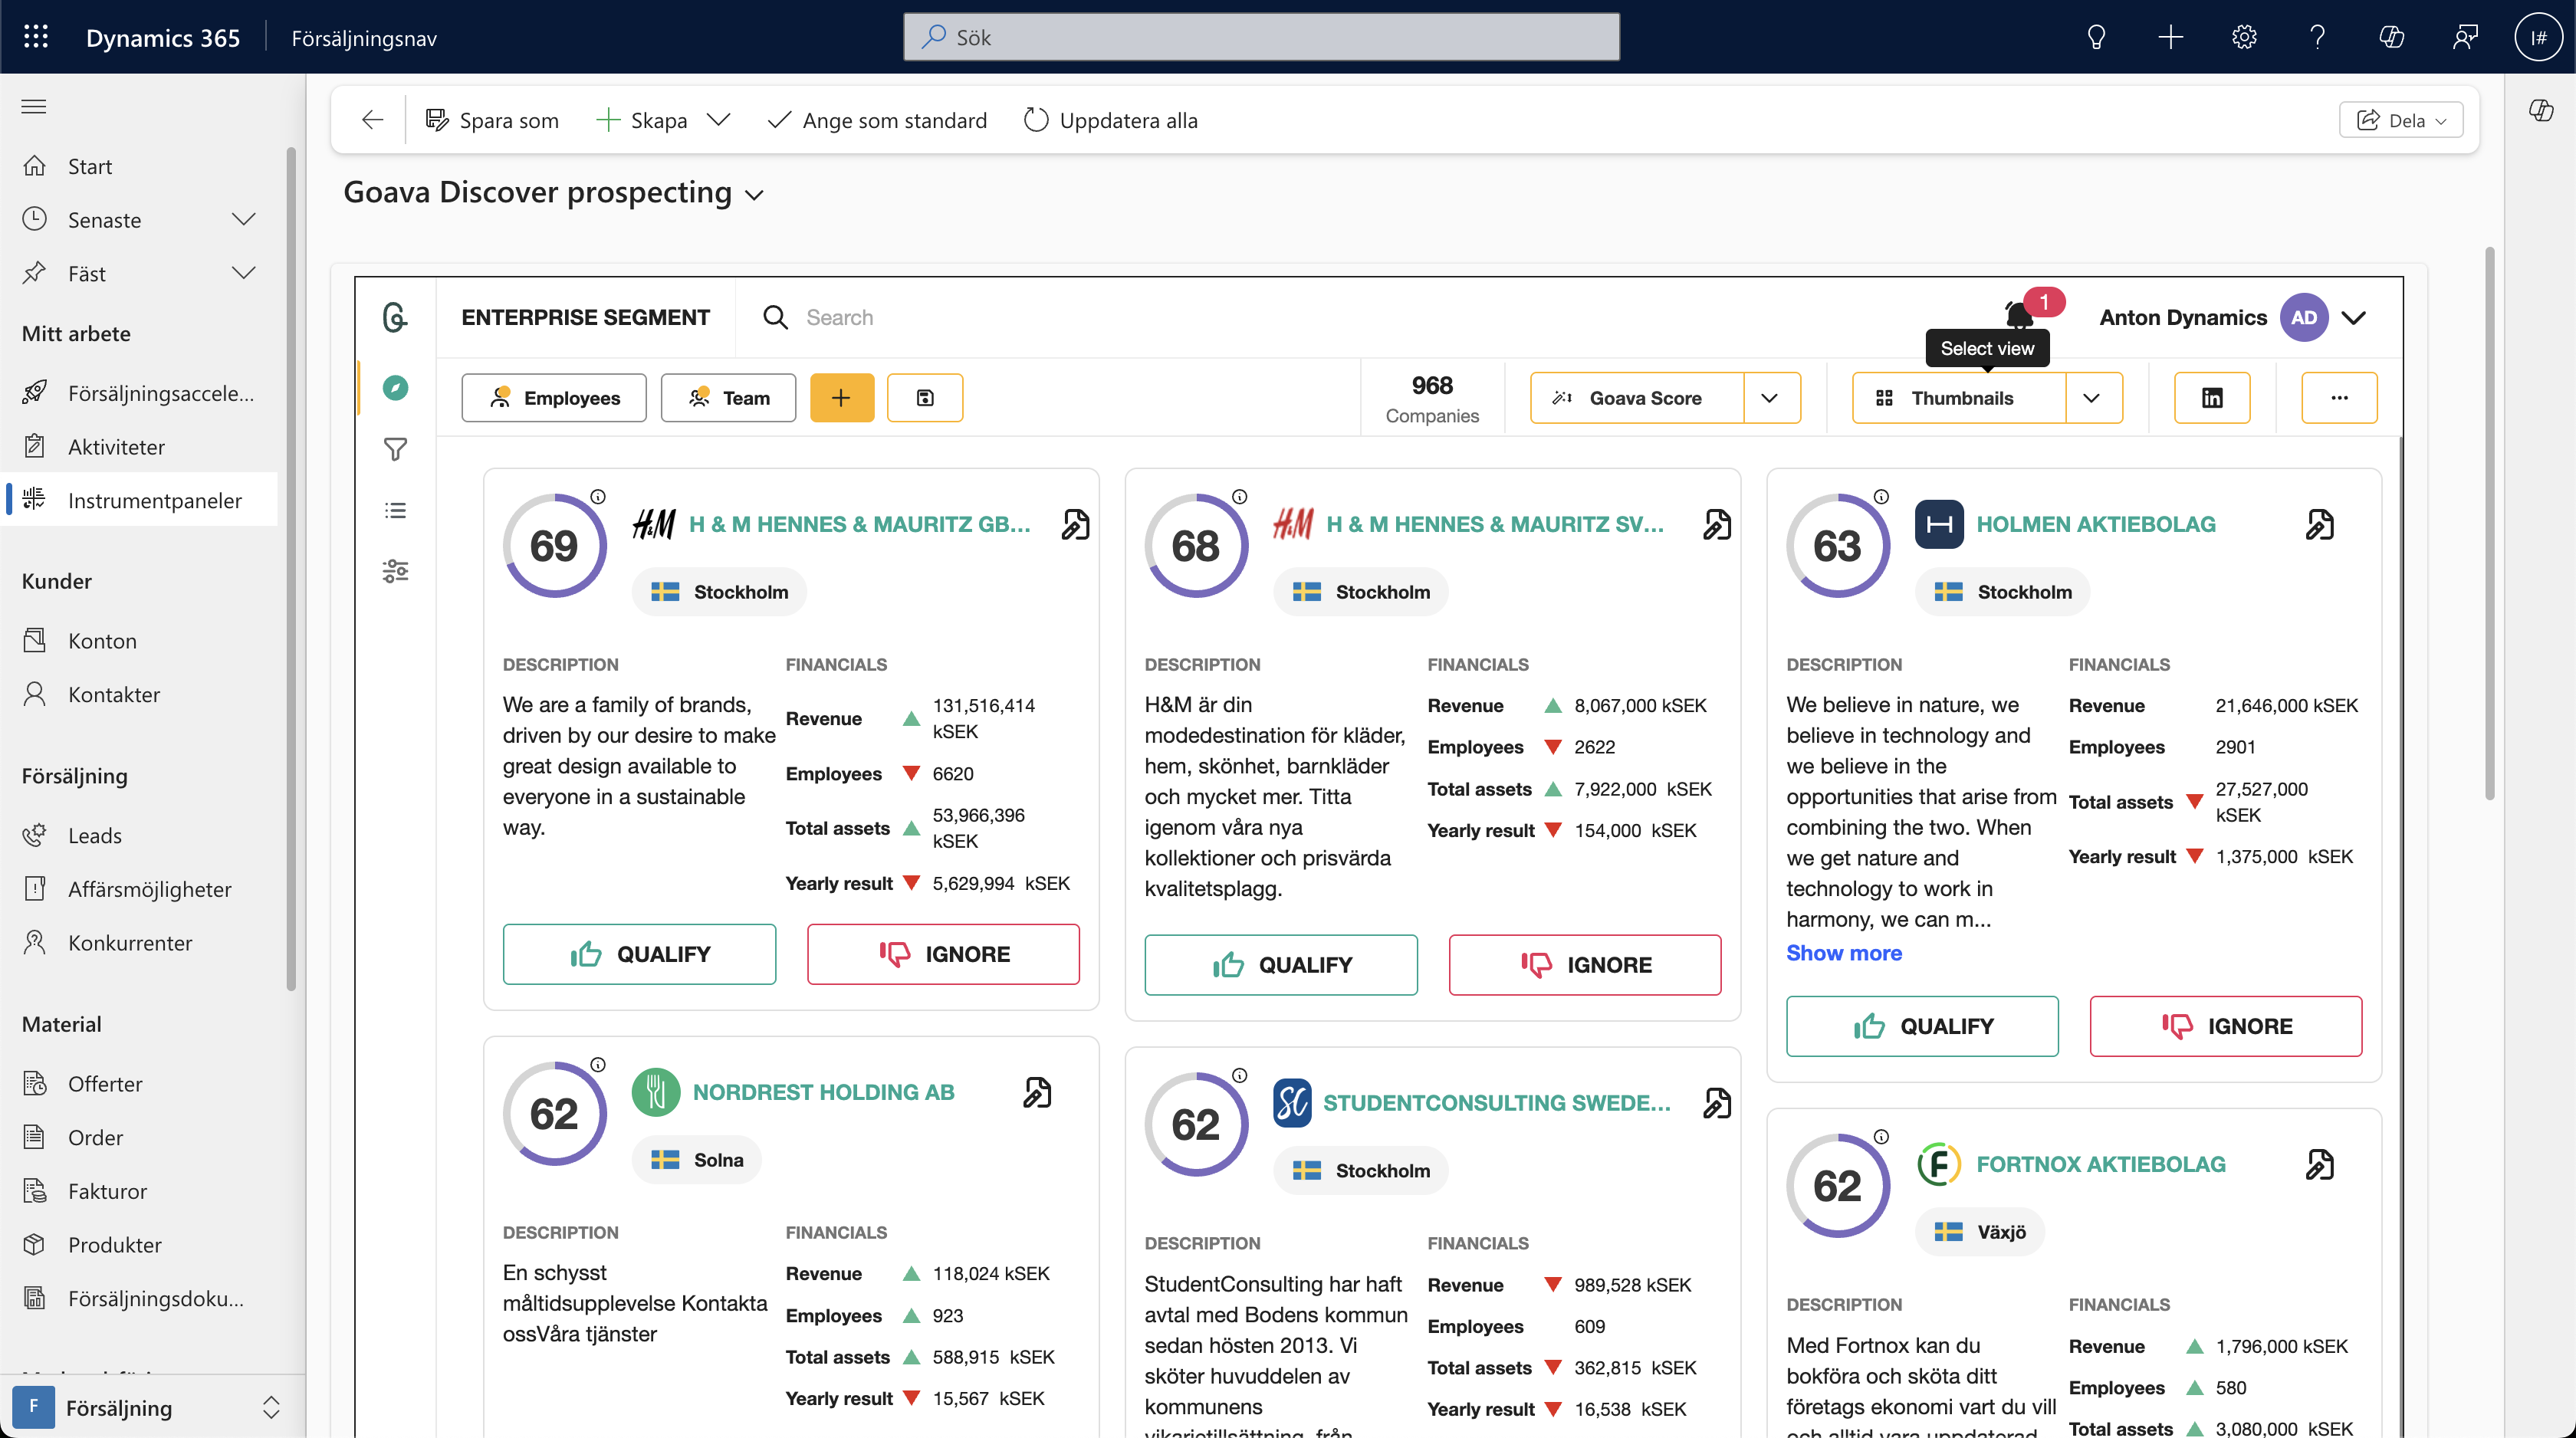Click edit note icon on Fortnox Aktiebolag card
Viewport: 2576px width, 1438px height.
tap(2319, 1164)
